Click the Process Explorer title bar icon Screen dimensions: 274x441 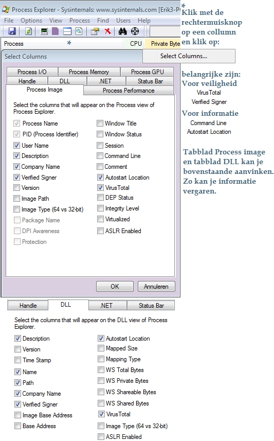point(6,10)
